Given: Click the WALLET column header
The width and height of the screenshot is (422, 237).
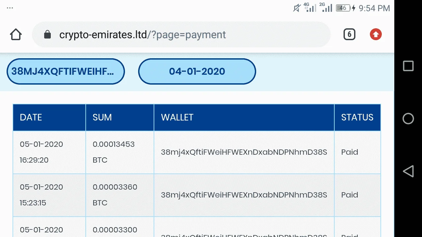Looking at the screenshot, I should (244, 118).
